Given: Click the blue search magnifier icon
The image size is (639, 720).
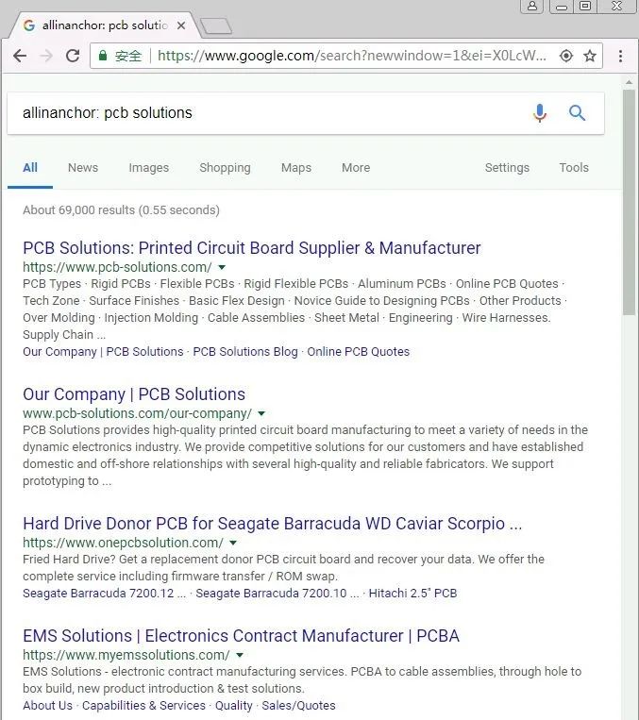Looking at the screenshot, I should [x=577, y=113].
